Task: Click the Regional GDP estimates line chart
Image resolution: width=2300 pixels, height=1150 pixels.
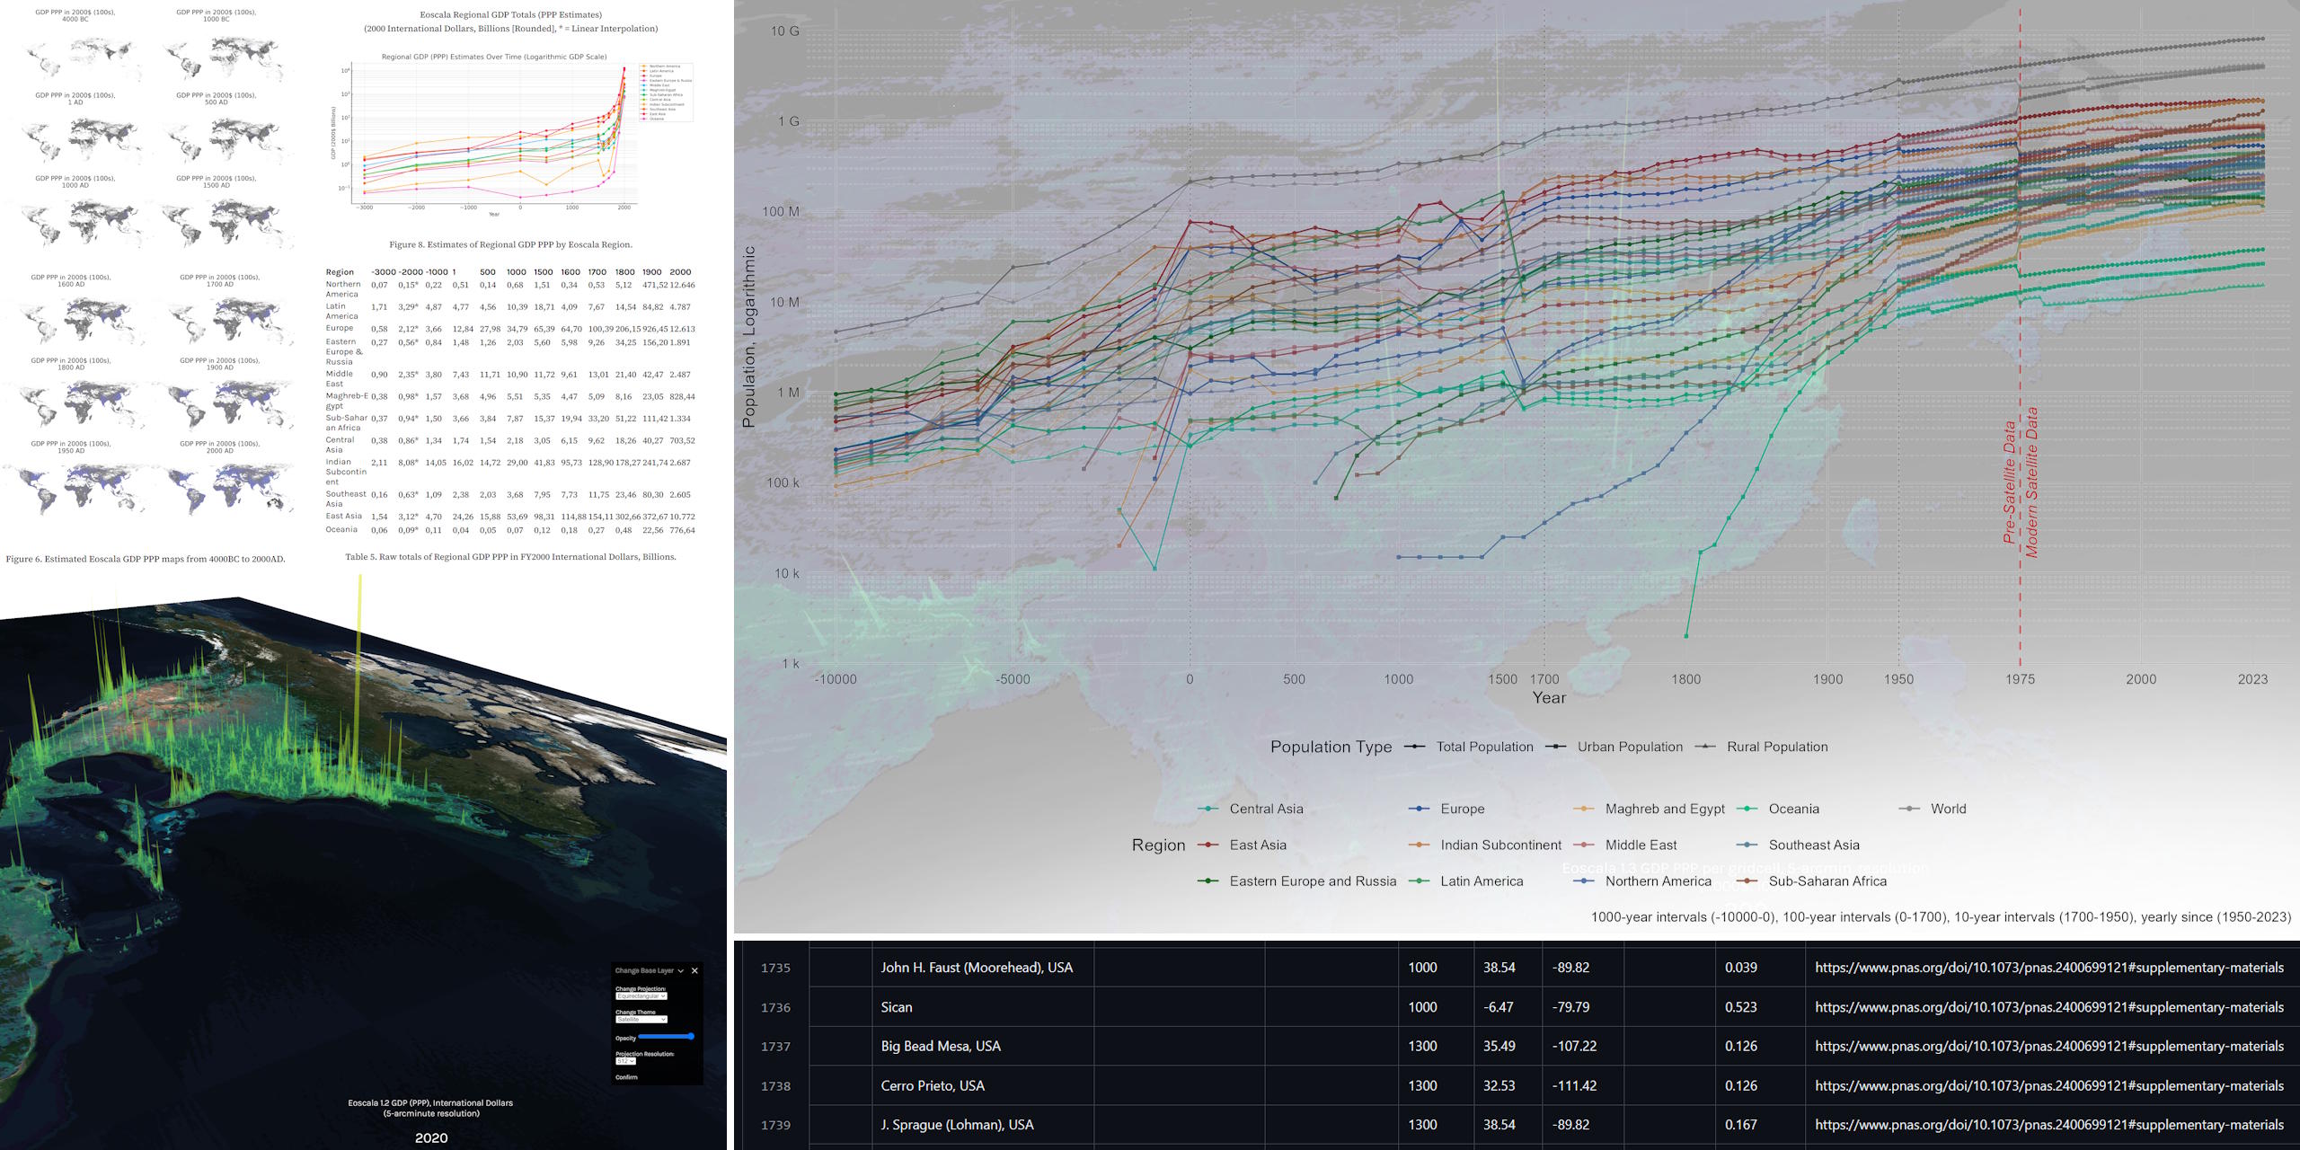Action: pyautogui.click(x=493, y=135)
